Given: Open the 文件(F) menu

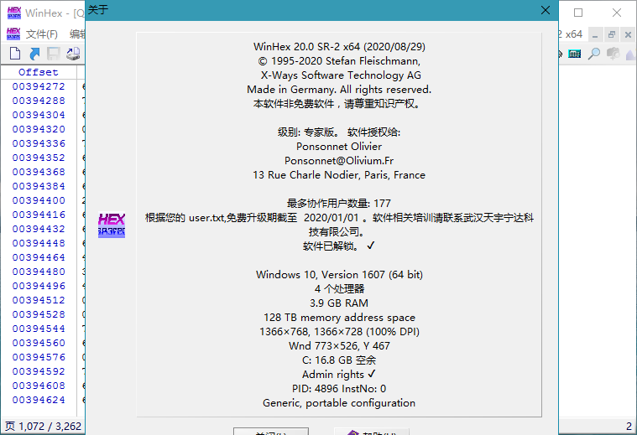Looking at the screenshot, I should (x=42, y=34).
